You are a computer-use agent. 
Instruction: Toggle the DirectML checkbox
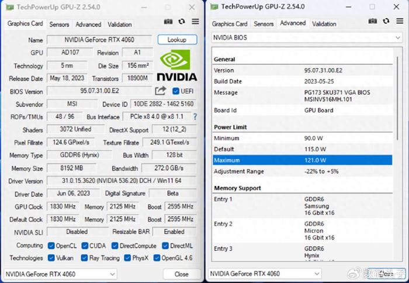pyautogui.click(x=165, y=246)
